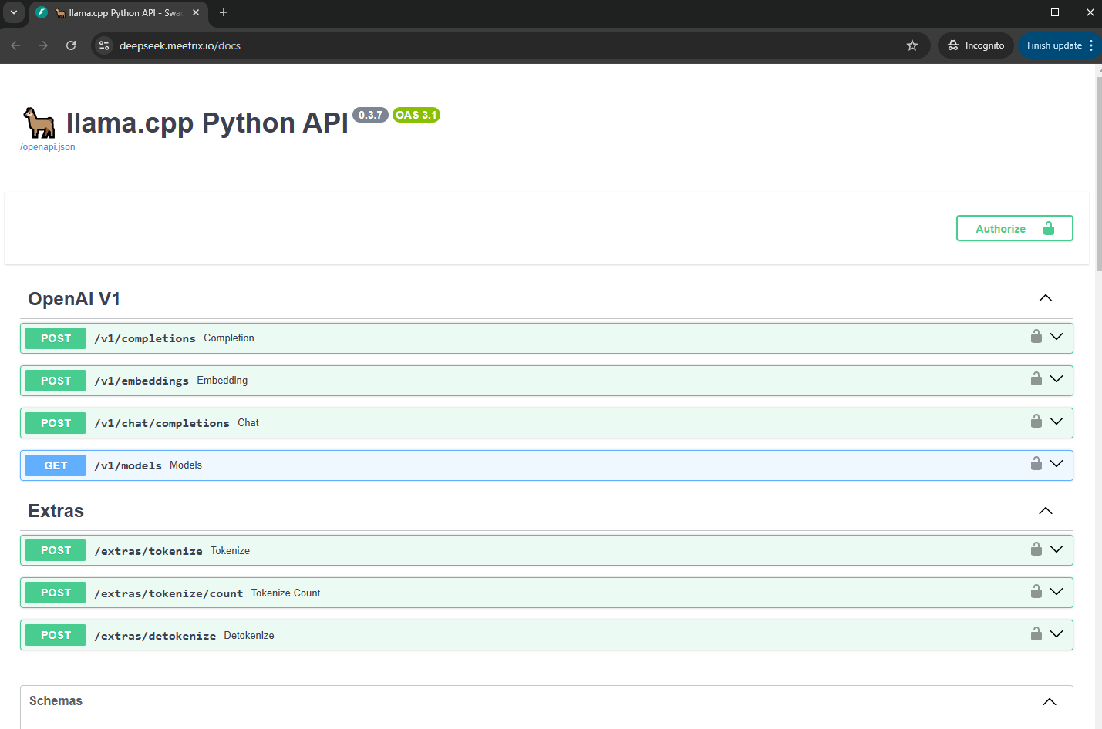Click the Tokenize Count description text
1102x729 pixels.
pos(285,593)
